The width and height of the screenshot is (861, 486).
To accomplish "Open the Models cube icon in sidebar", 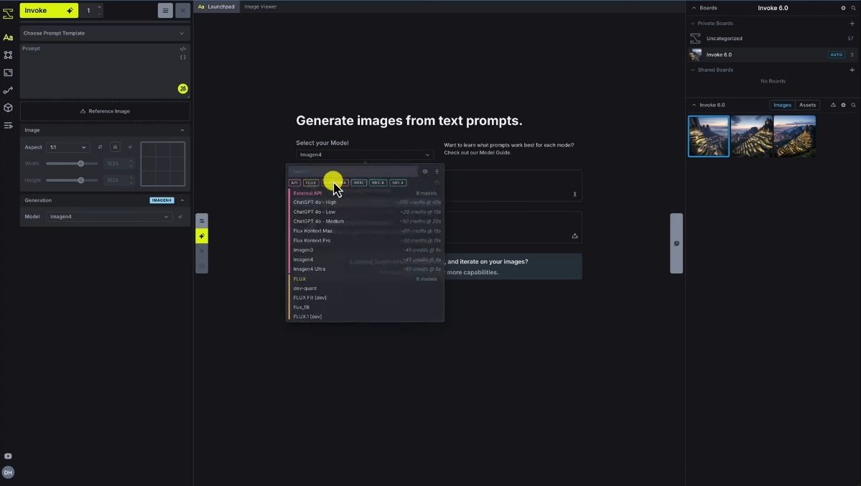I will 8,108.
